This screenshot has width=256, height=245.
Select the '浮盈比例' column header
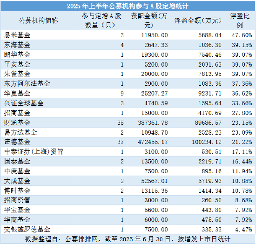(240, 20)
